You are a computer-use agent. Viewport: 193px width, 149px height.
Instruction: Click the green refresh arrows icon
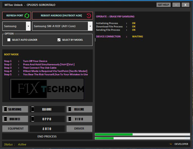click(x=27, y=16)
